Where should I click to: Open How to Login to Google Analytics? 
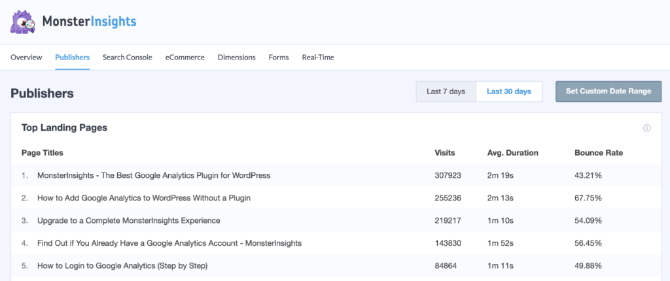coord(122,265)
